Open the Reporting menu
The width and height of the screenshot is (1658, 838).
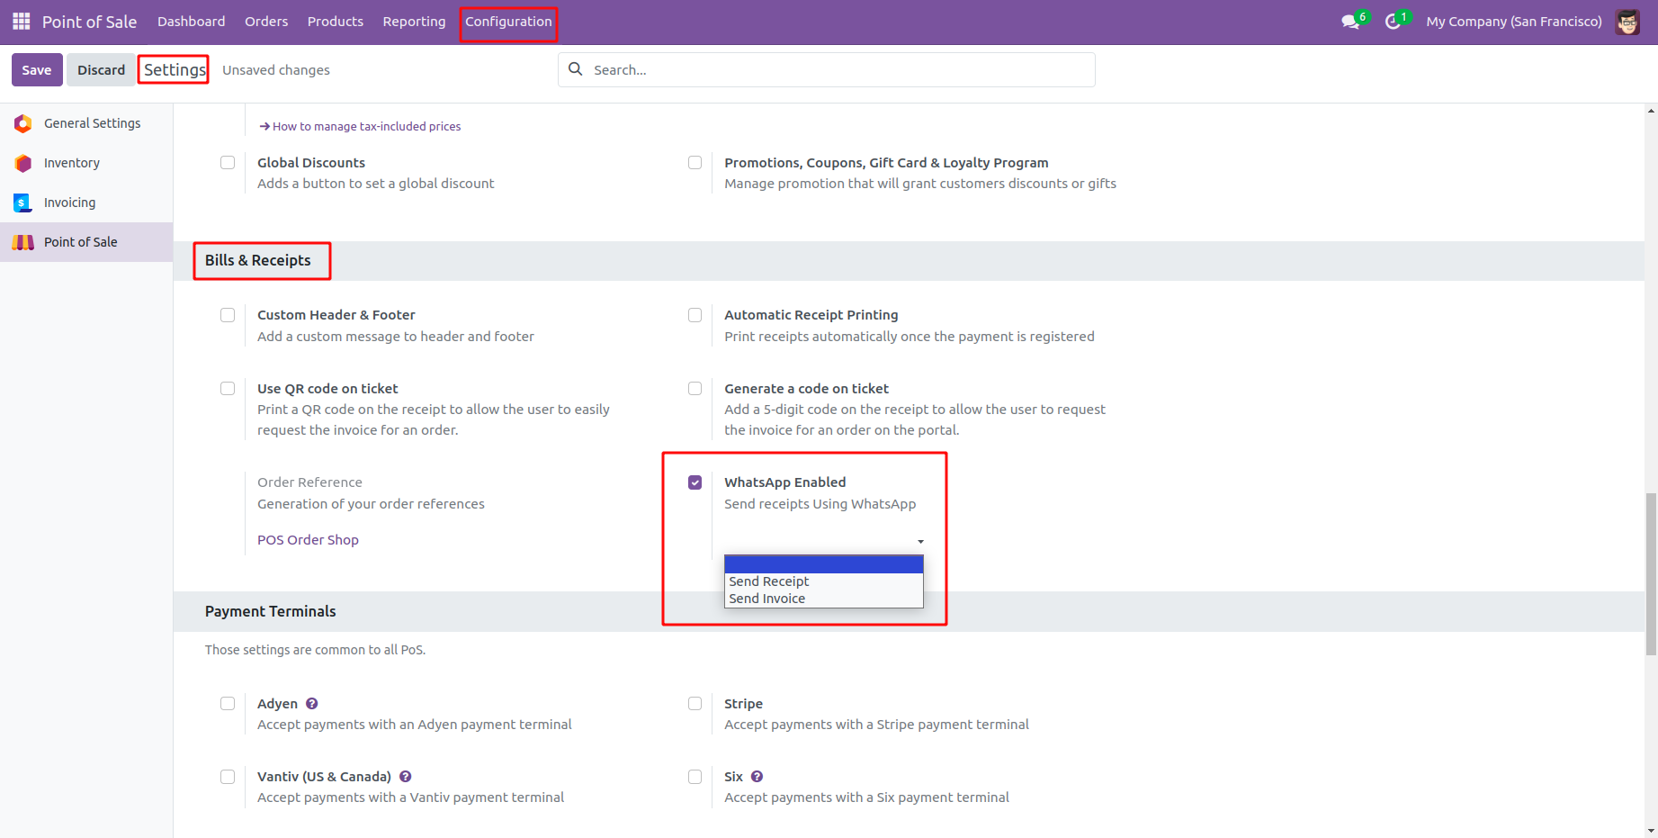[x=414, y=22]
